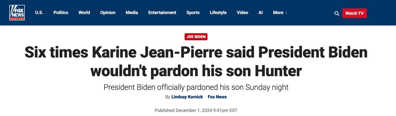Viewport: 396px width, 116px height.
Task: Open the Politics section
Action: (61, 13)
